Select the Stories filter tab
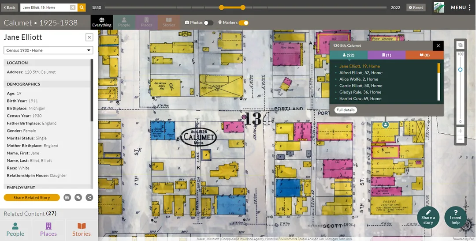Screen dimensions: 476x241 click(x=169, y=22)
